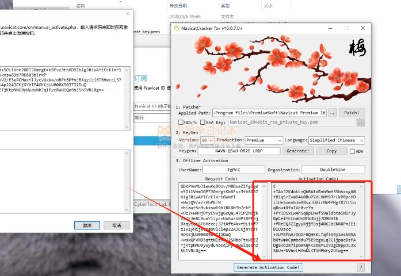This screenshot has height=276, width=401.
Task: Click the Generate! keygen button
Action: click(x=298, y=151)
